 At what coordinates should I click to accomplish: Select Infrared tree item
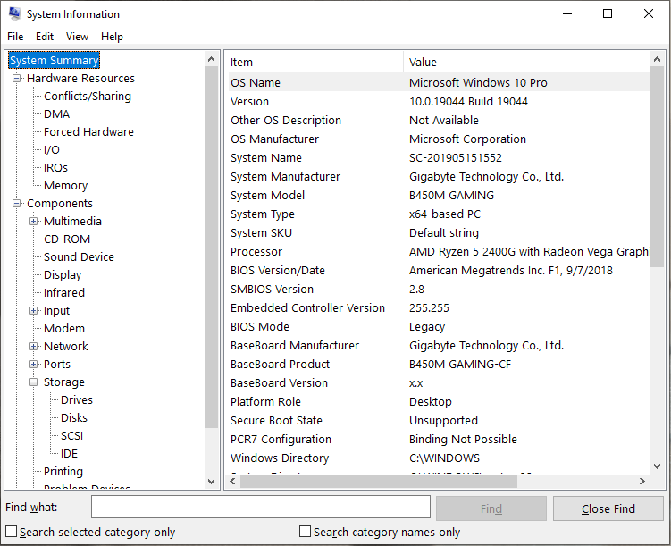64,293
